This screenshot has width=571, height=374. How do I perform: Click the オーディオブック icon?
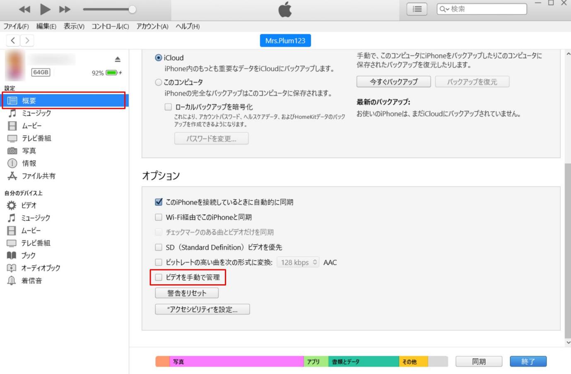(x=12, y=268)
